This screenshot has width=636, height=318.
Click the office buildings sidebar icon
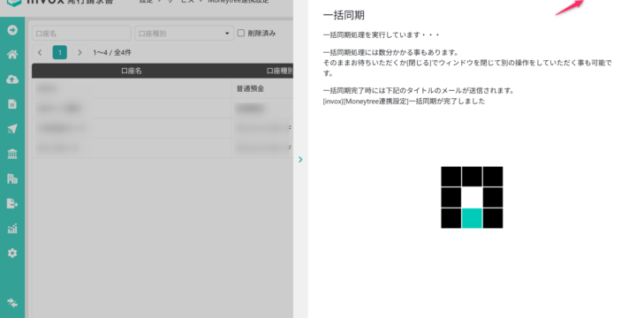click(x=12, y=178)
